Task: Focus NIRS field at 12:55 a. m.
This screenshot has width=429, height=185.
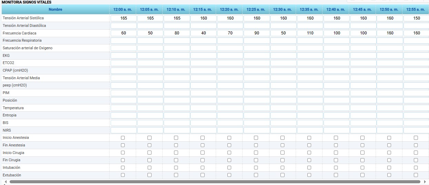Action: click(x=416, y=130)
